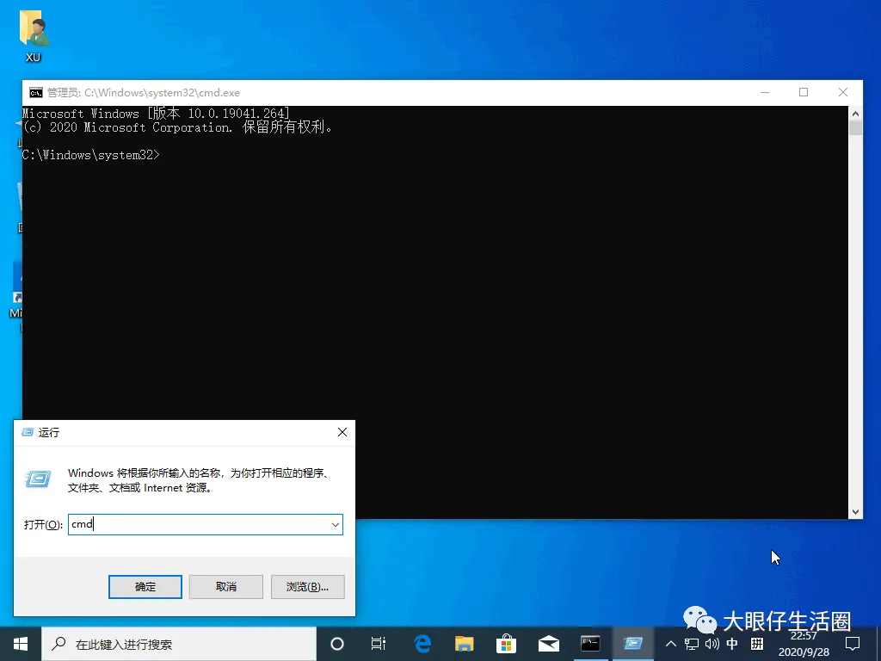Open the Mail app from the taskbar

[x=548, y=643]
